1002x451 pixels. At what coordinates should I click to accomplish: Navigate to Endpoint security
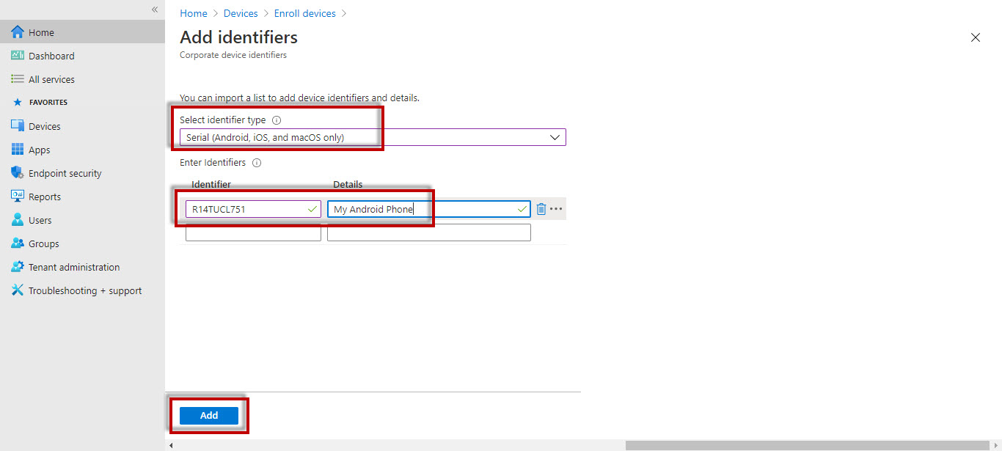[x=65, y=172]
